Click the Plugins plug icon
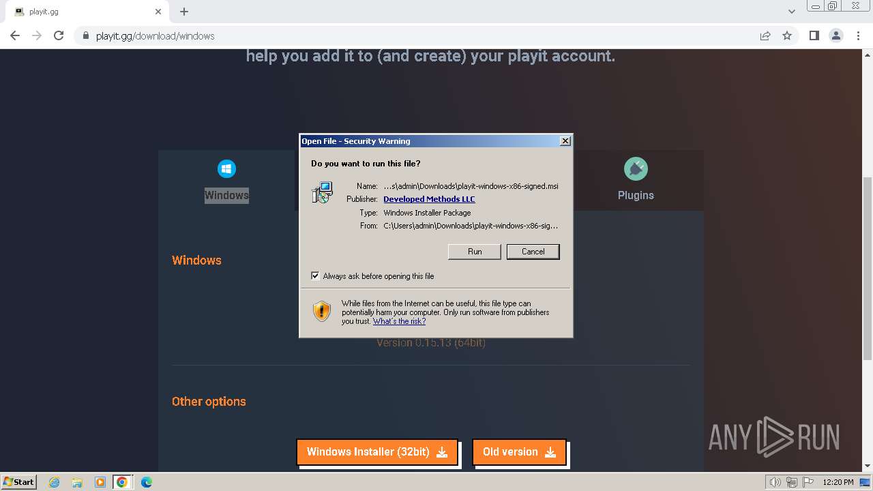The width and height of the screenshot is (873, 491). (x=636, y=168)
